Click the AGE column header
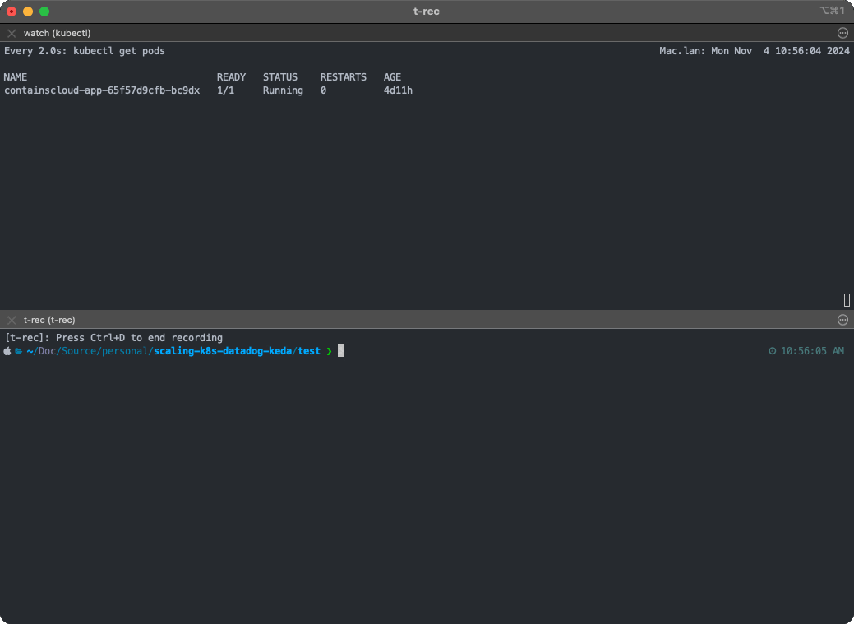Image resolution: width=854 pixels, height=624 pixels. pos(392,76)
